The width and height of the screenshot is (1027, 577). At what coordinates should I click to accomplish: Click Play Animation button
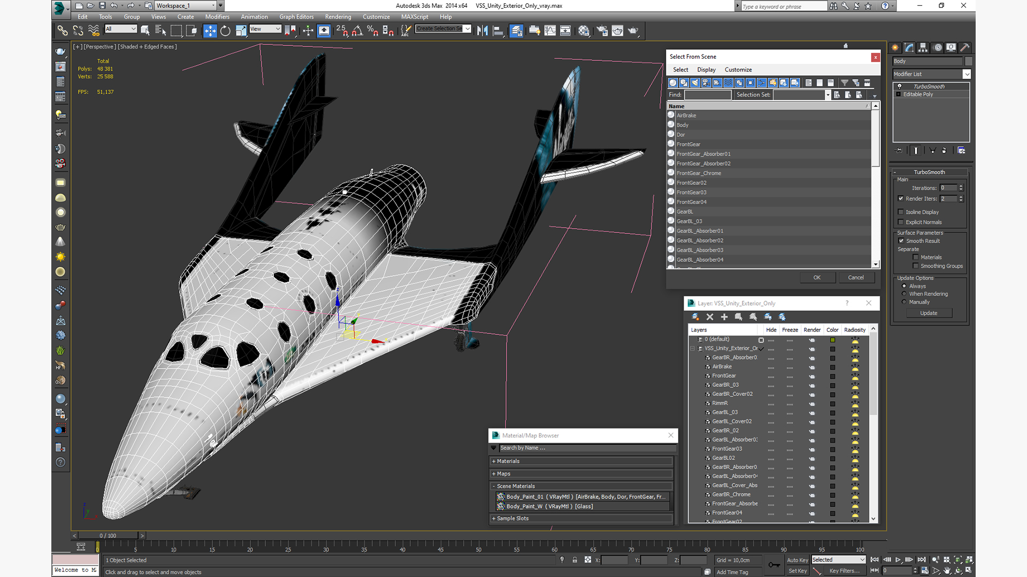pyautogui.click(x=898, y=559)
